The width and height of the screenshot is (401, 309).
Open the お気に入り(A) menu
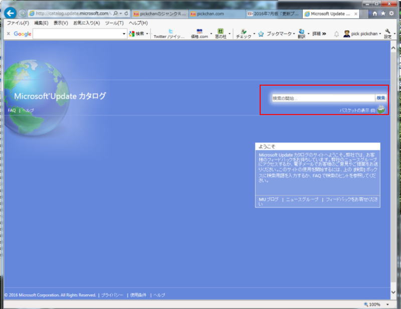86,23
